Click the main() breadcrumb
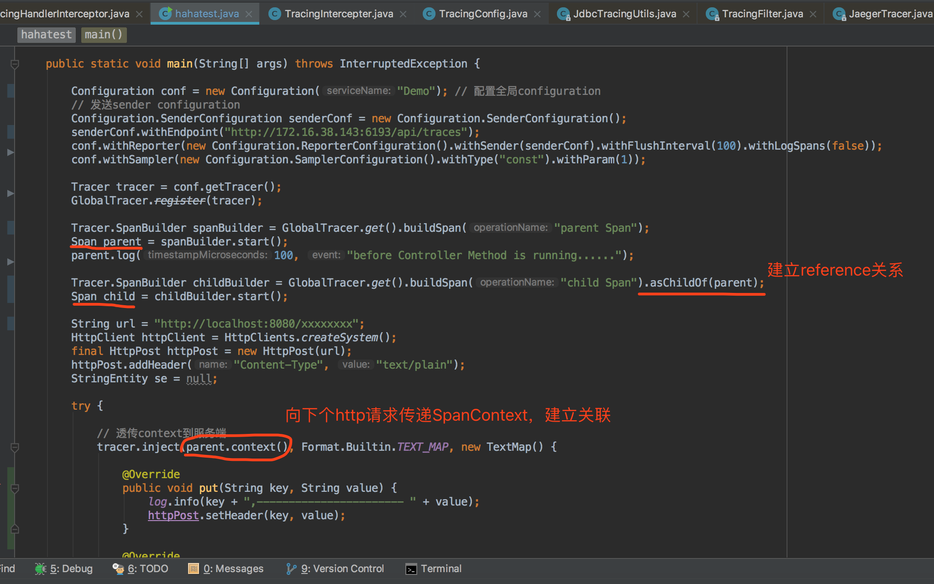The width and height of the screenshot is (934, 584). pyautogui.click(x=104, y=35)
